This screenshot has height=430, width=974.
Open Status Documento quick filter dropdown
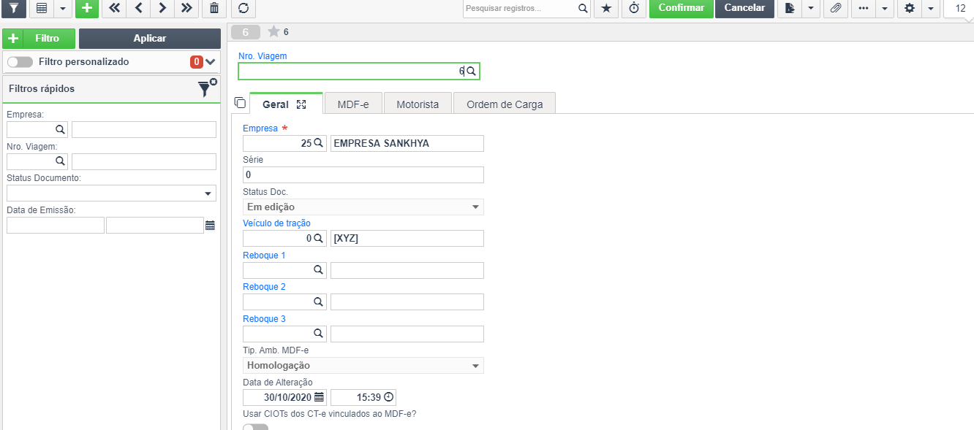(x=111, y=193)
